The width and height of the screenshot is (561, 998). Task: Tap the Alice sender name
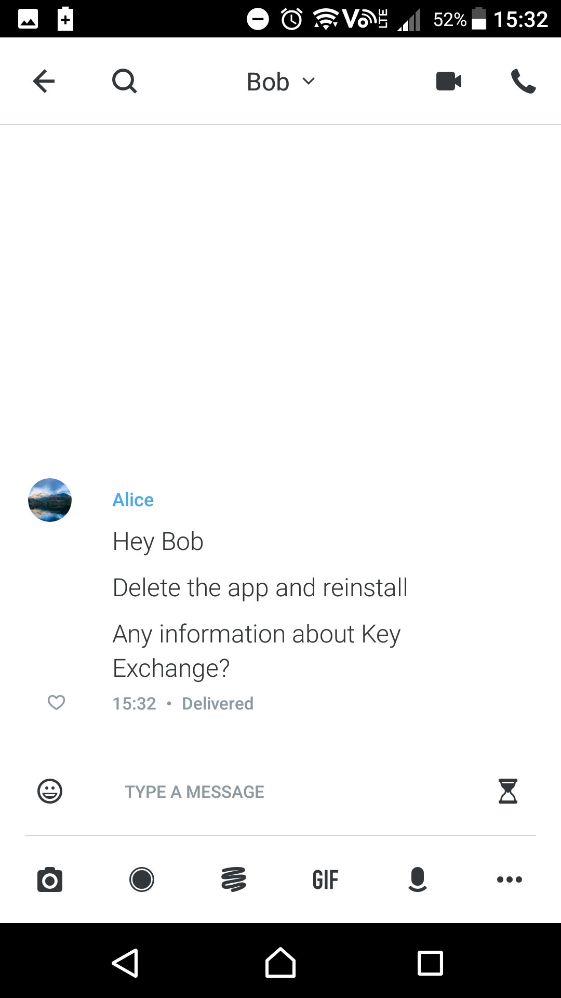click(x=133, y=500)
